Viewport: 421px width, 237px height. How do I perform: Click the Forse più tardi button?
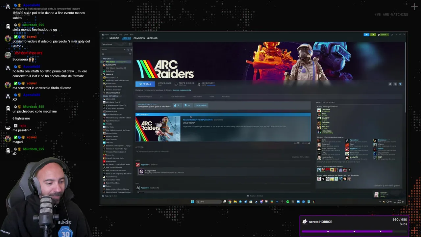pos(201,105)
